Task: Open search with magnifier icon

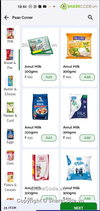Action: pyautogui.click(x=90, y=17)
